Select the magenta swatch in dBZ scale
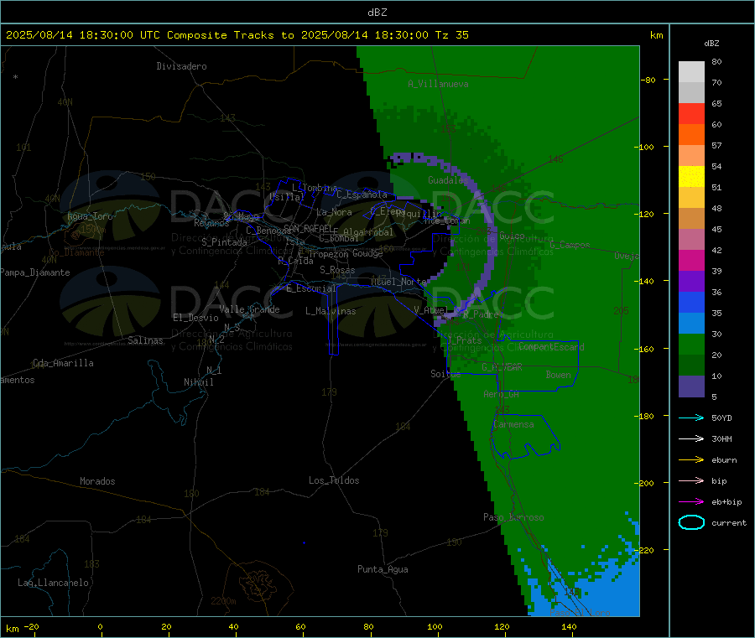The height and width of the screenshot is (638, 755). tap(691, 260)
